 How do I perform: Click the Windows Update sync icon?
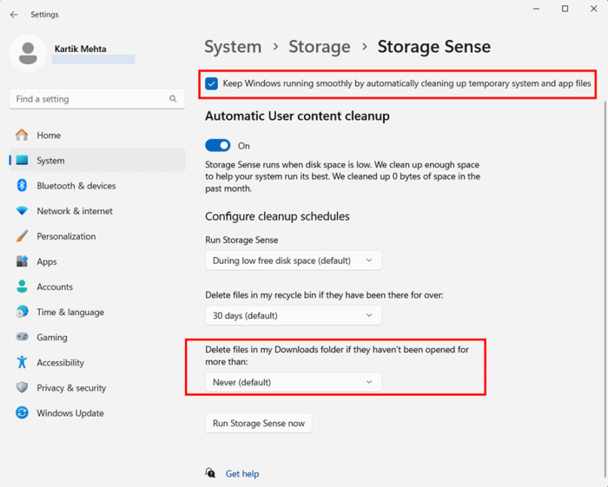[x=22, y=412]
